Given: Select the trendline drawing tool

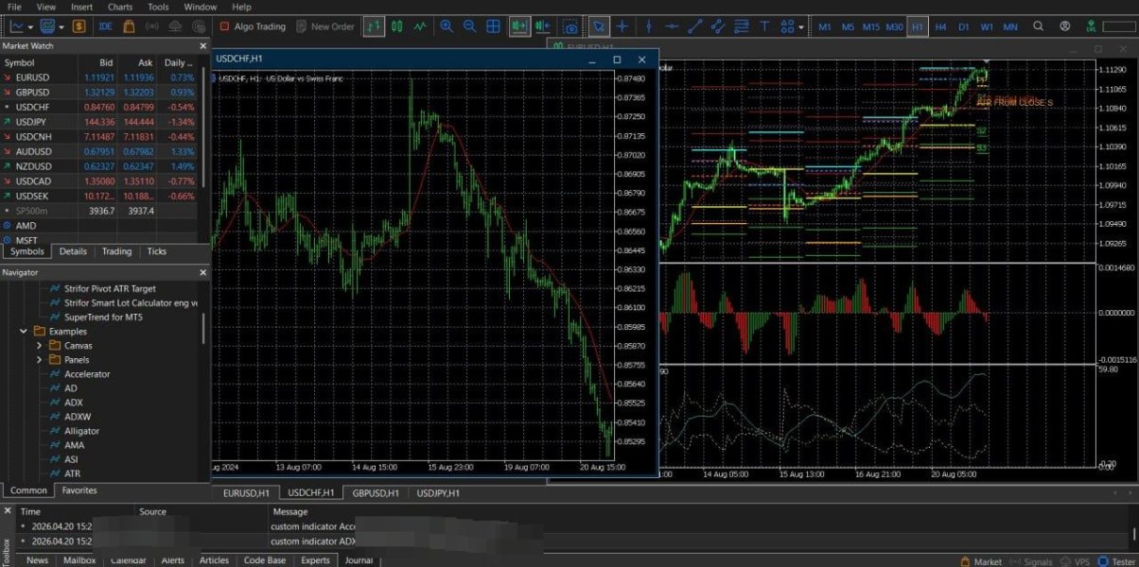Looking at the screenshot, I should 695,26.
